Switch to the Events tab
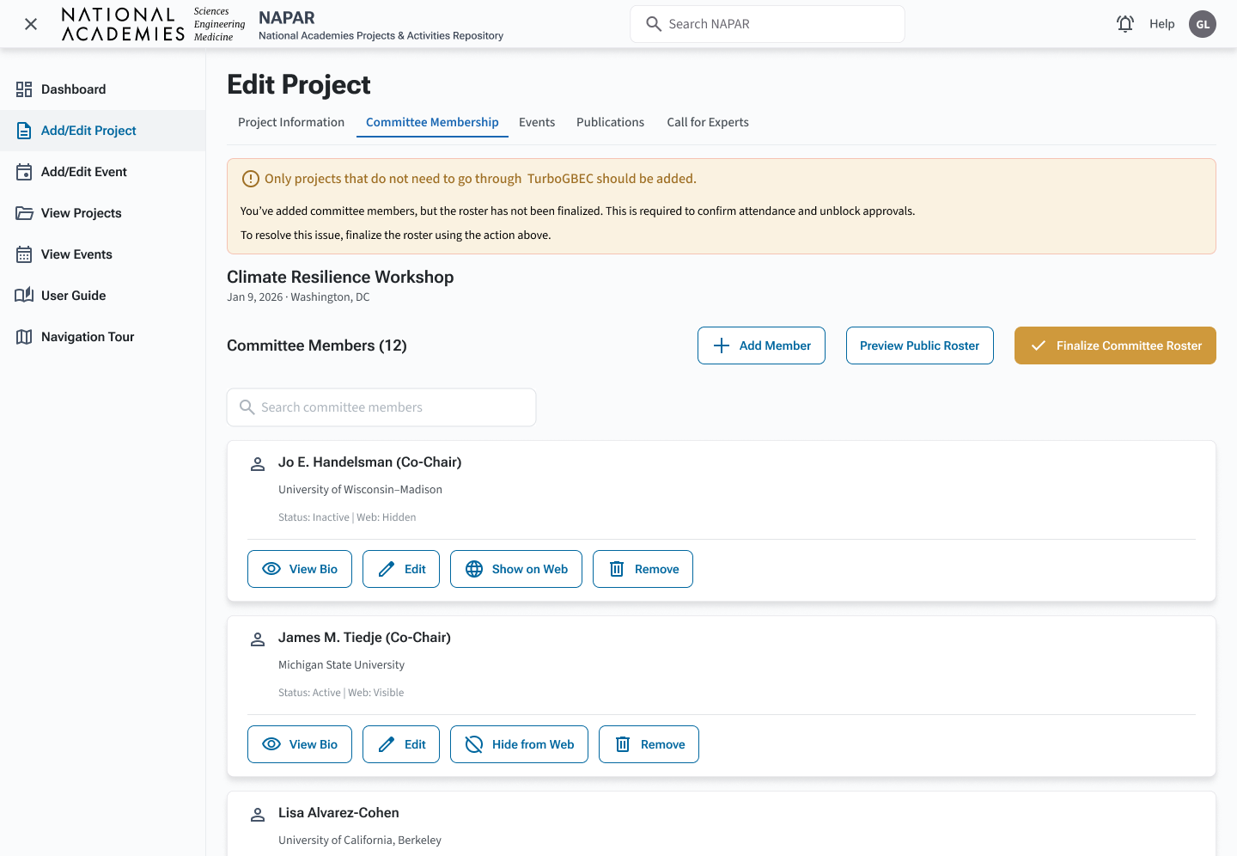 click(537, 122)
